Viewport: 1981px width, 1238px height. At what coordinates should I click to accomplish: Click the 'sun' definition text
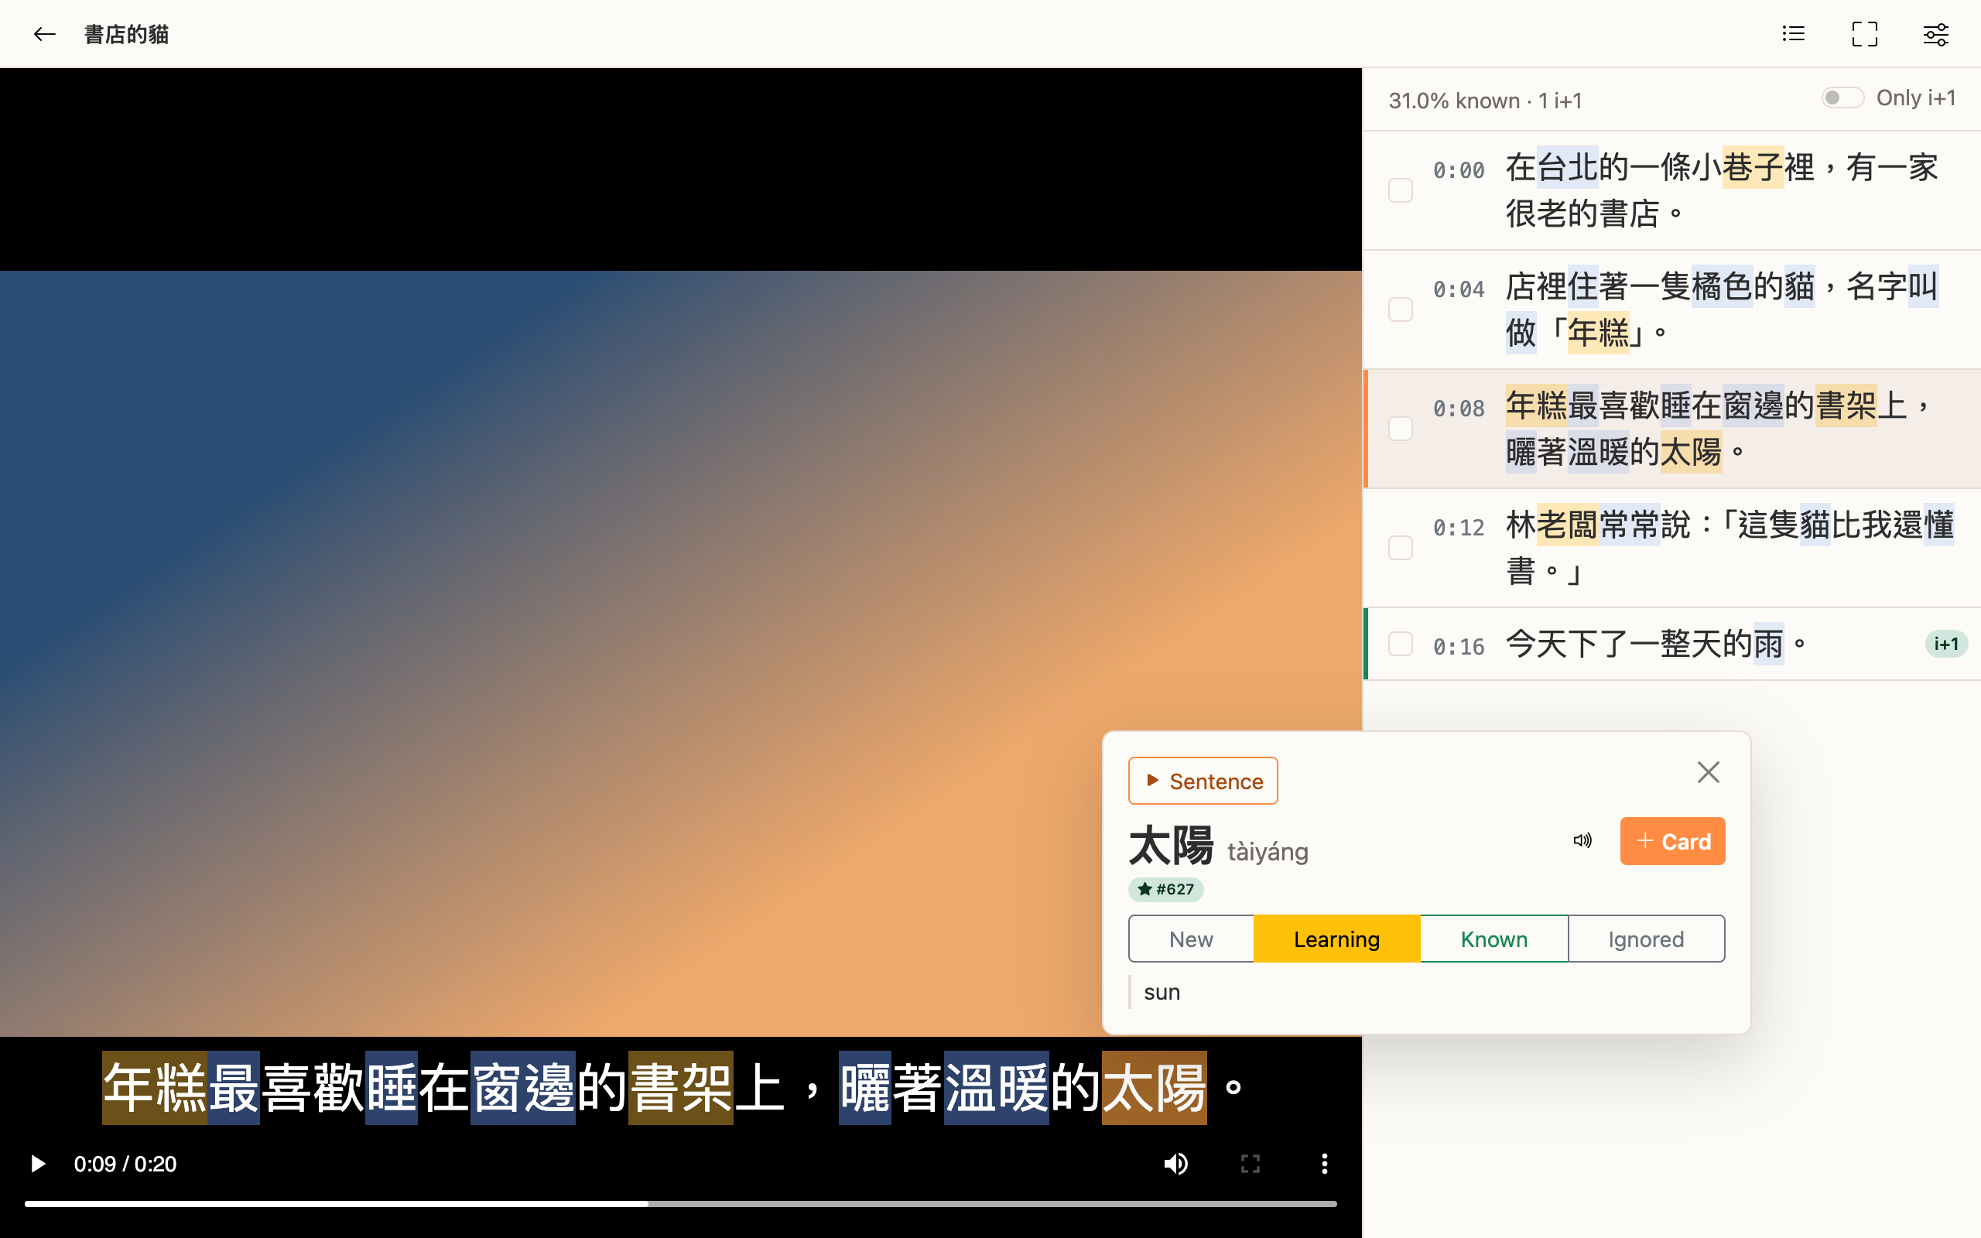pyautogui.click(x=1162, y=993)
